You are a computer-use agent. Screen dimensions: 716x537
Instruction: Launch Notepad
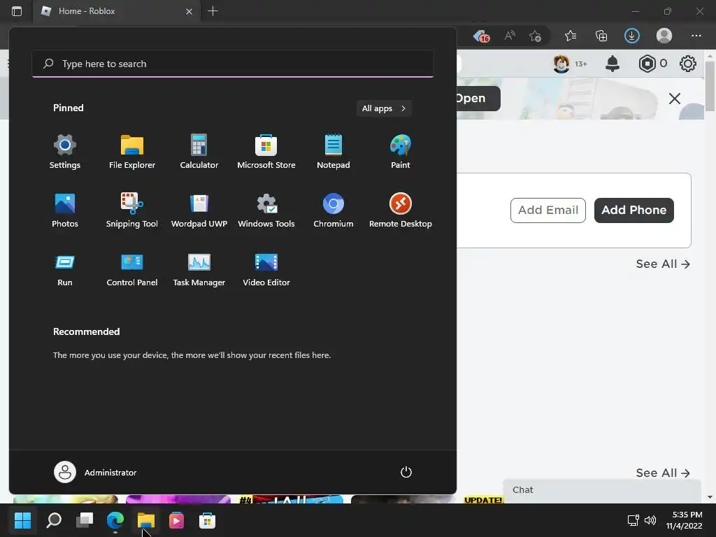point(334,152)
